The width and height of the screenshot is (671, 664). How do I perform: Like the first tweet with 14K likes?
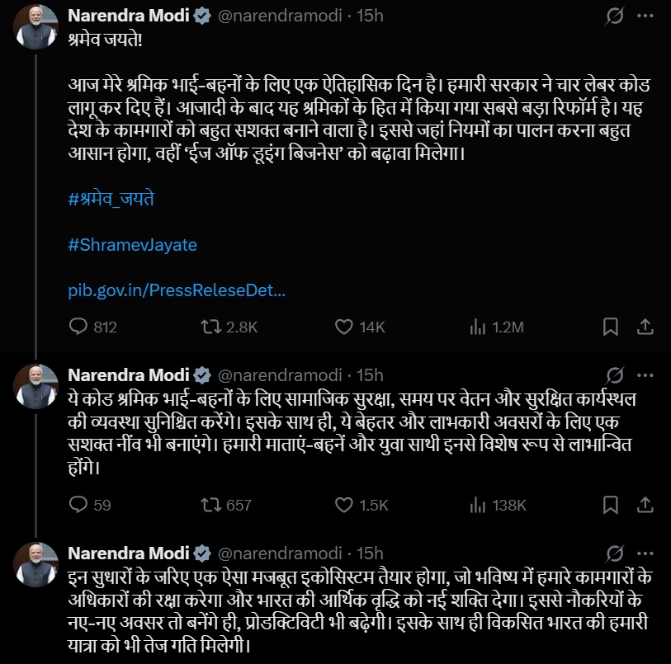pos(344,327)
